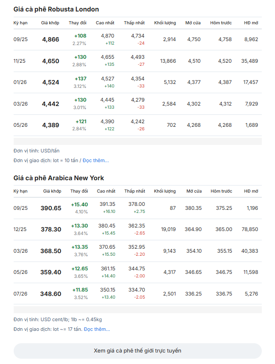The height and width of the screenshot is (364, 275).
Task: Click the 'Giá cà phê Arabica New York' heading
Action: click(x=59, y=178)
